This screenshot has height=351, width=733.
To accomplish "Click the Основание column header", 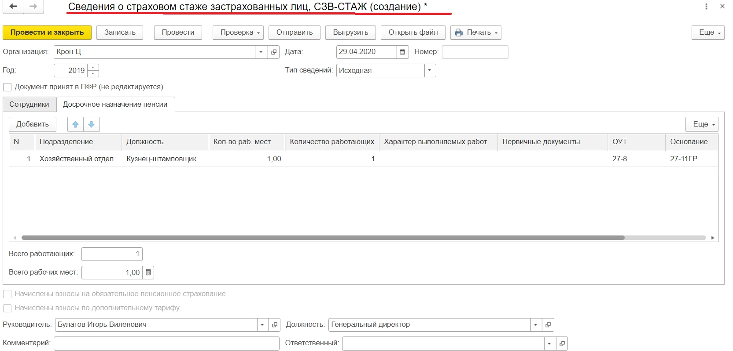I will (x=692, y=142).
